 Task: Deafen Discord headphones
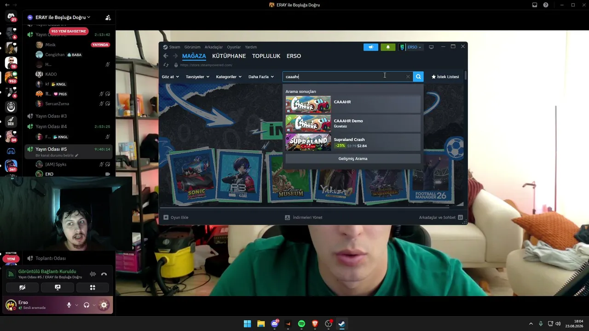(86, 305)
